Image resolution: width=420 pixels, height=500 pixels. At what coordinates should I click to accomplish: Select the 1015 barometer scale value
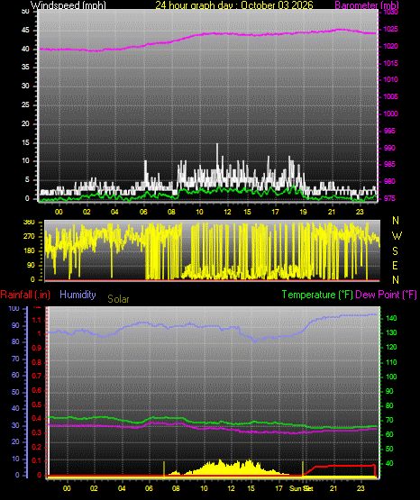pyautogui.click(x=390, y=63)
